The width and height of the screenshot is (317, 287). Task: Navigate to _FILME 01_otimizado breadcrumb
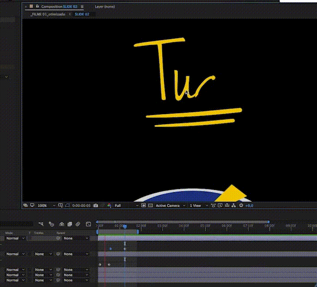click(x=48, y=14)
